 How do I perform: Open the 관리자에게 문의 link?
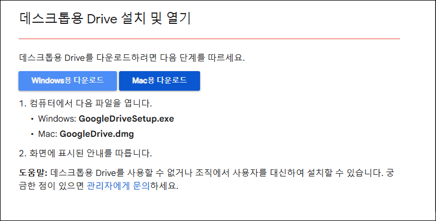[119, 186]
